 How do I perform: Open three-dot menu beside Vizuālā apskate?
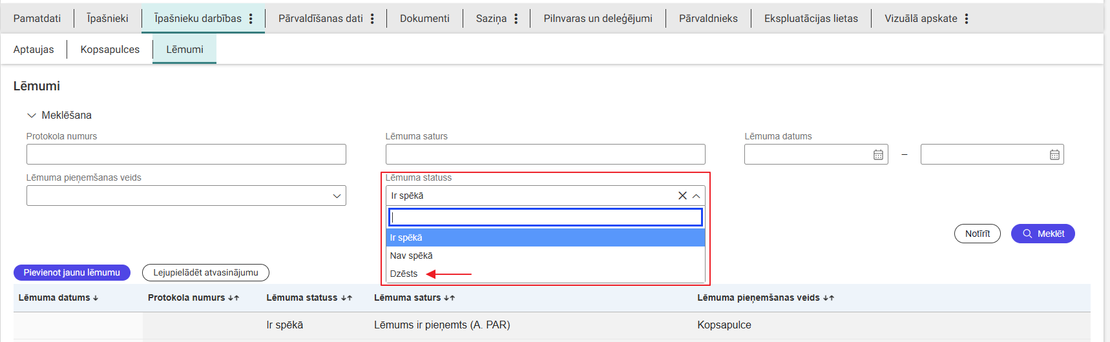tap(967, 19)
